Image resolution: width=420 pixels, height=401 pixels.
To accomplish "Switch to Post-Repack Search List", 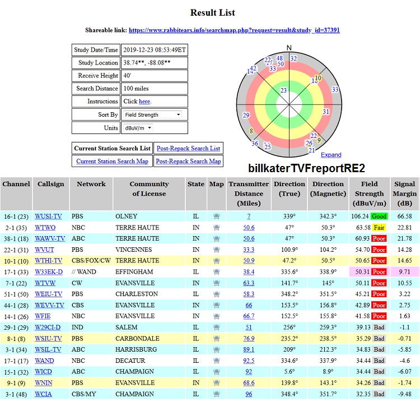I will pyautogui.click(x=188, y=148).
